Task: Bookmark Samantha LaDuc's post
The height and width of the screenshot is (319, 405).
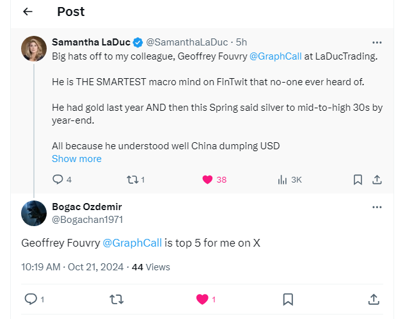Action: tap(358, 180)
